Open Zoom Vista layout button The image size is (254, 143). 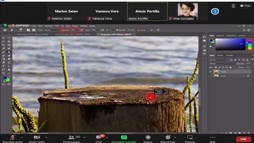coord(245,6)
